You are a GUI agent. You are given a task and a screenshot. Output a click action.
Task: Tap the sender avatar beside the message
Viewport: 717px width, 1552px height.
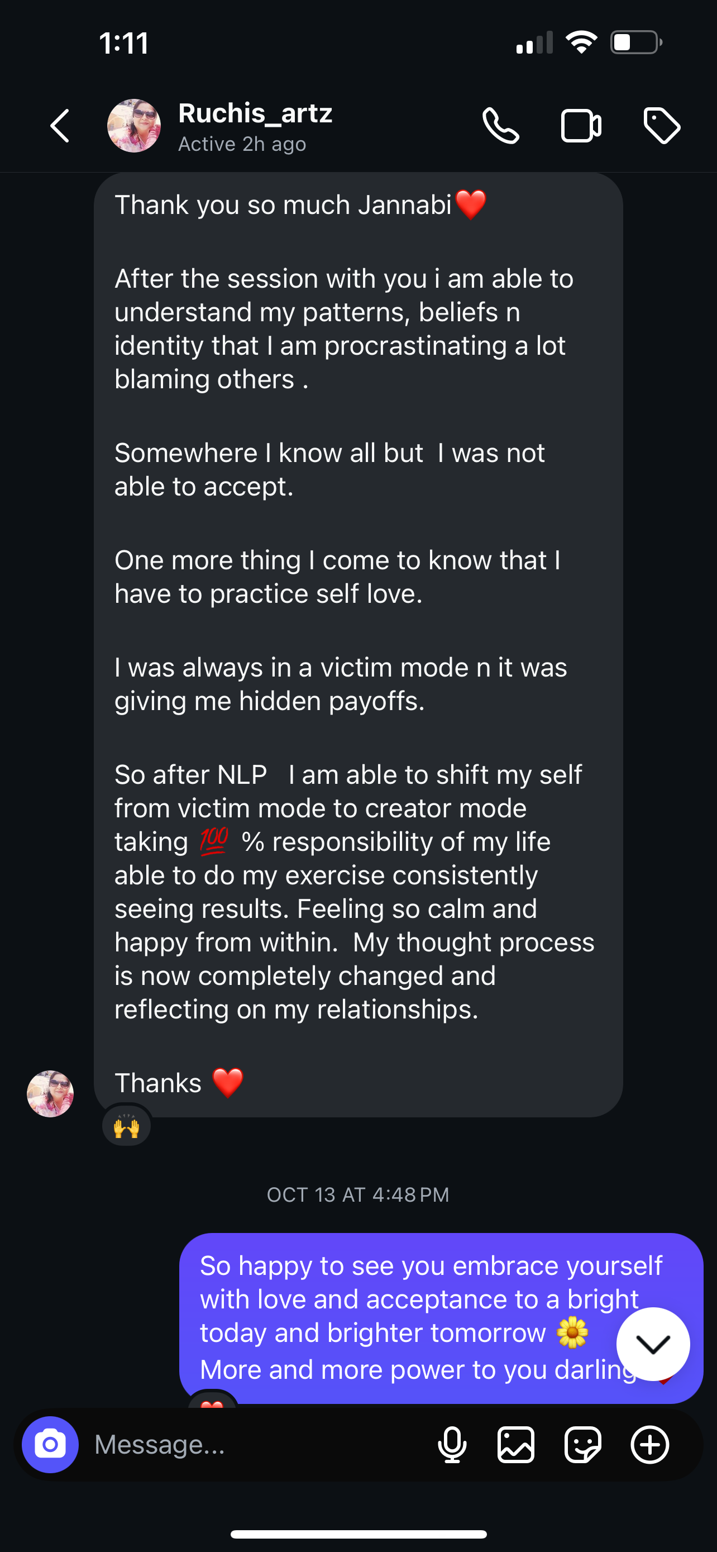pyautogui.click(x=50, y=1093)
